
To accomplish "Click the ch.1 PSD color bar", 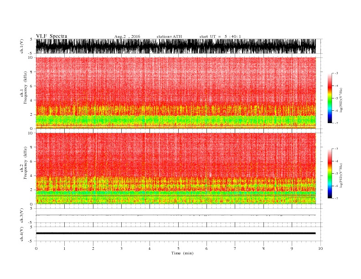I will click(x=330, y=98).
